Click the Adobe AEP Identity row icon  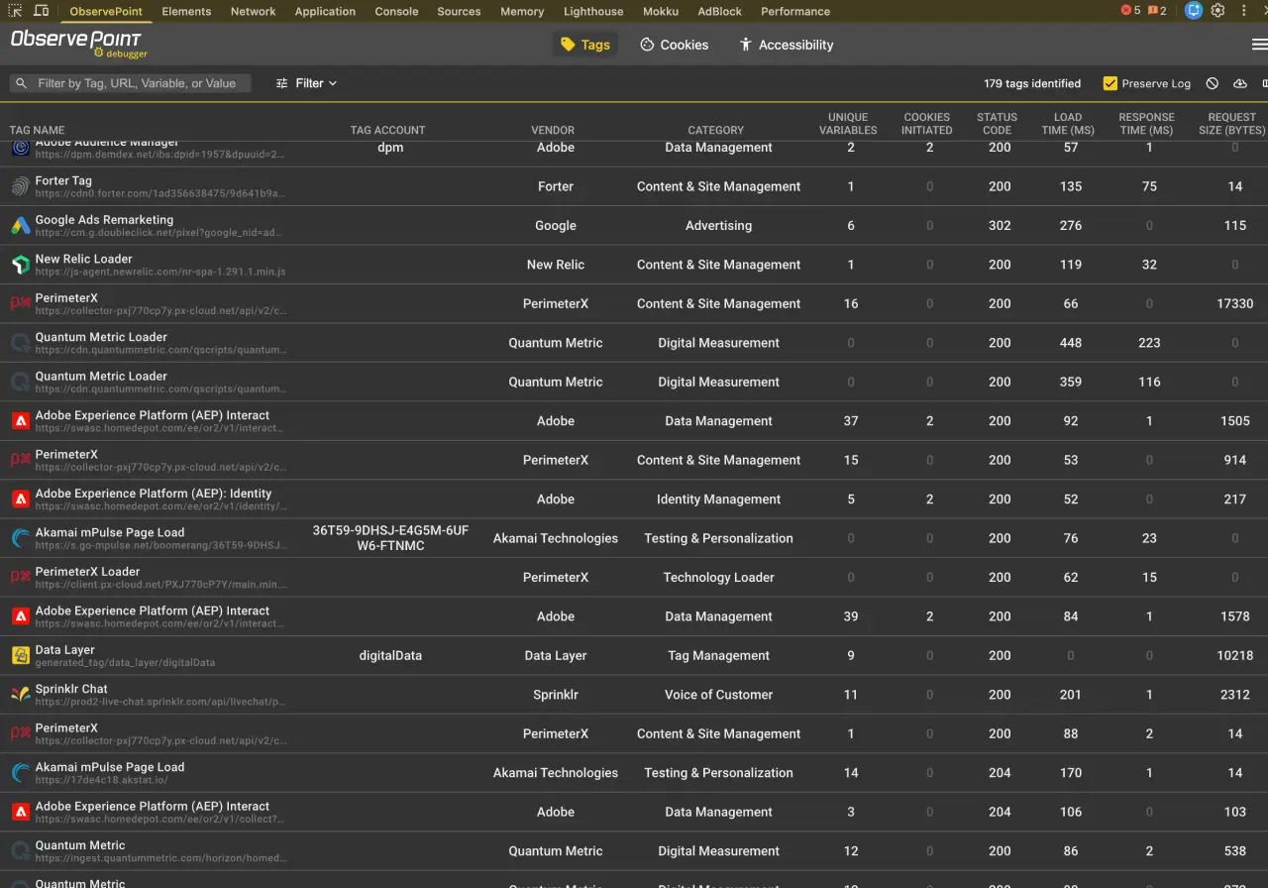[x=20, y=499]
